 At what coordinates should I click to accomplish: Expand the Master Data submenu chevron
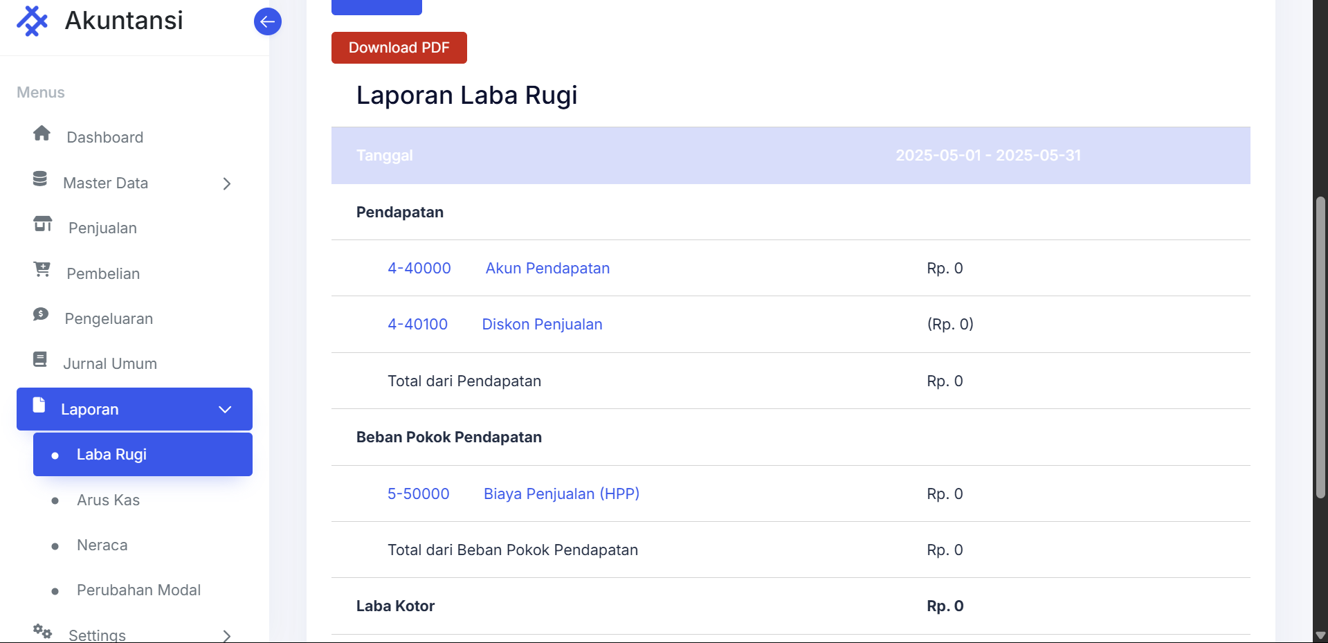(226, 183)
